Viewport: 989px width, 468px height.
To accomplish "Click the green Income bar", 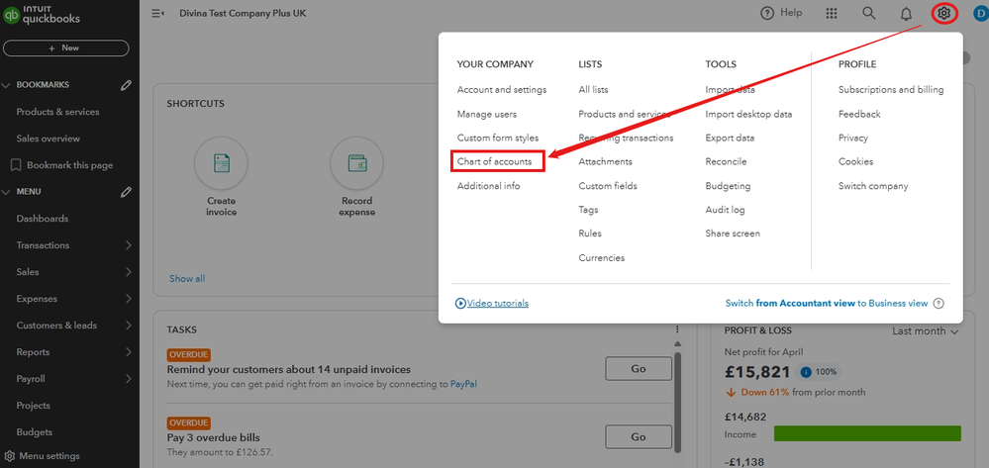I will [867, 434].
